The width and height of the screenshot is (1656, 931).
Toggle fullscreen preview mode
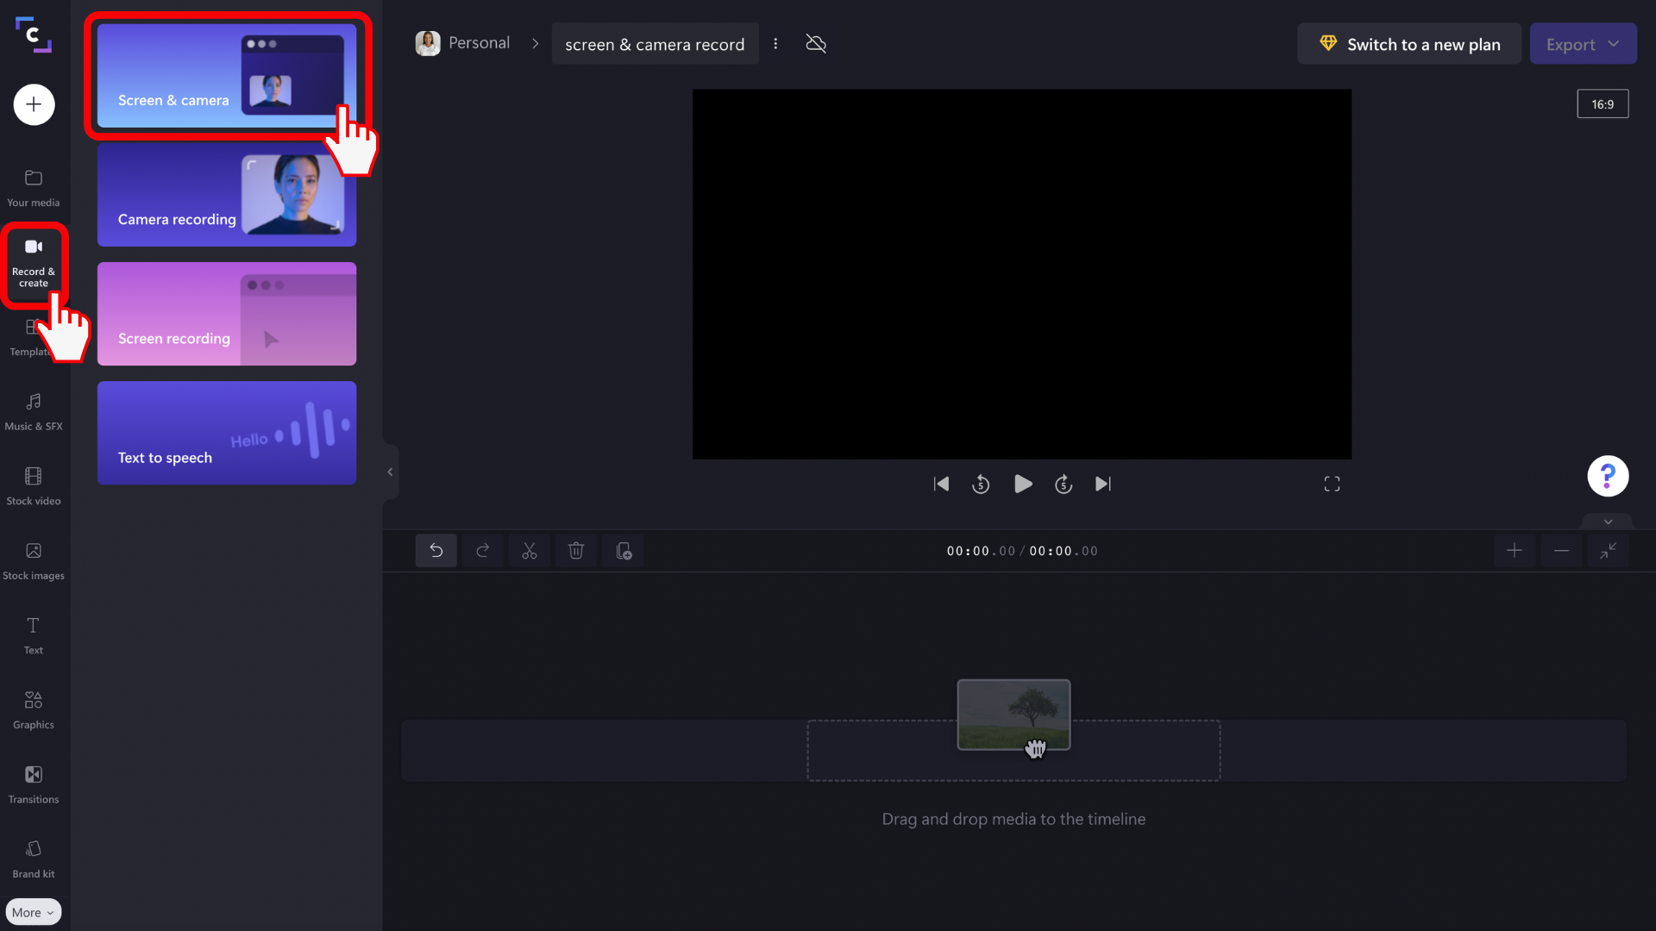(1332, 484)
